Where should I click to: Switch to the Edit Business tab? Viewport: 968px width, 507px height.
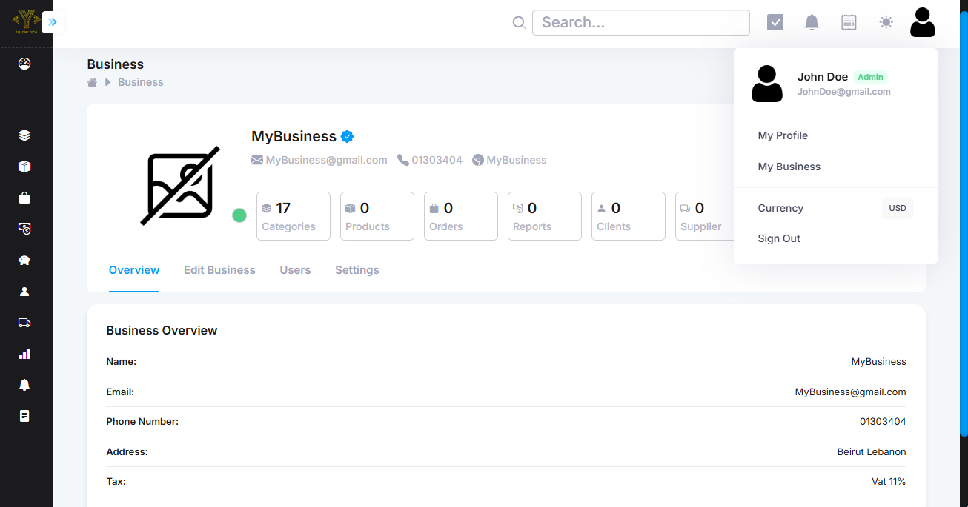219,270
